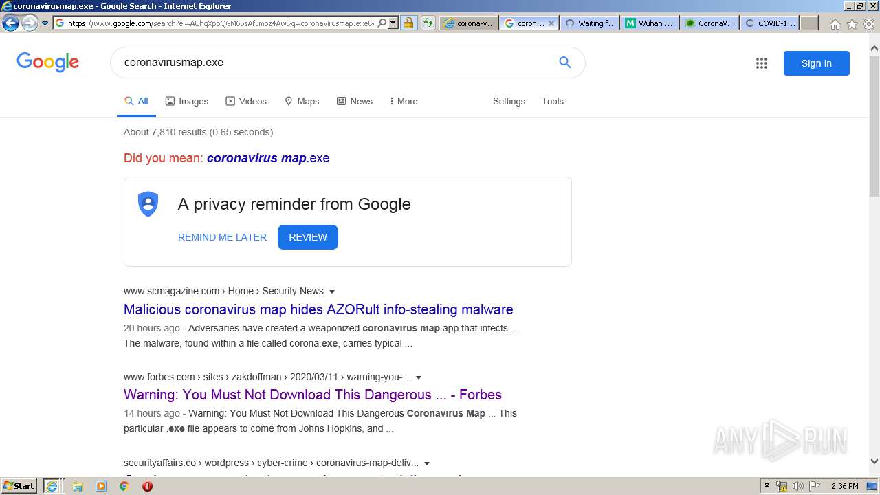
Task: Switch to the 'corona-v...' browser tab
Action: (x=469, y=23)
